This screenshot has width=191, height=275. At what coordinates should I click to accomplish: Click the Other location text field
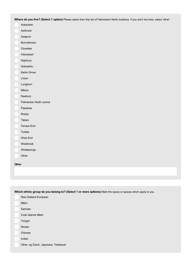point(95,171)
